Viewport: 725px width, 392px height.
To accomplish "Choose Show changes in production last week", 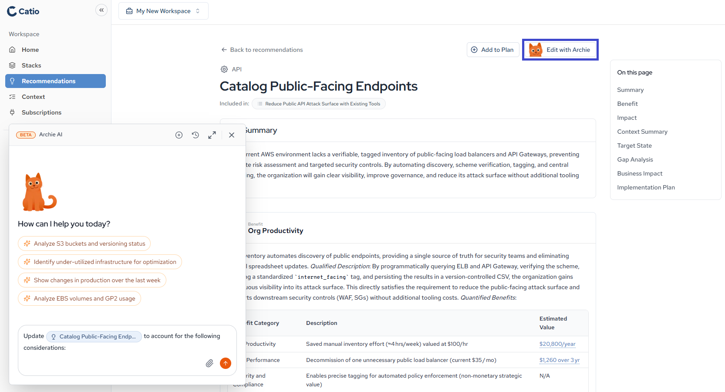I will [x=92, y=280].
